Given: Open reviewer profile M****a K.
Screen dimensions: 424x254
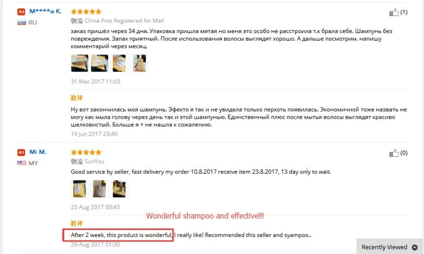Looking at the screenshot, I should pos(46,11).
